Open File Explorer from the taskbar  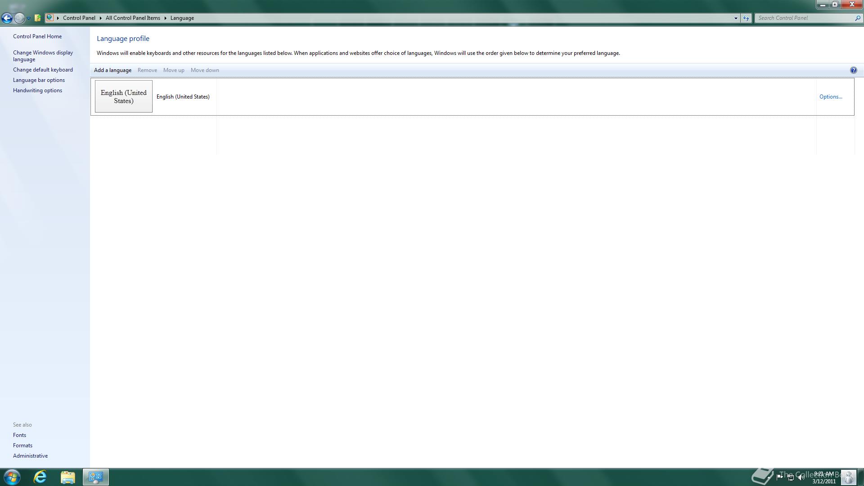pos(68,477)
